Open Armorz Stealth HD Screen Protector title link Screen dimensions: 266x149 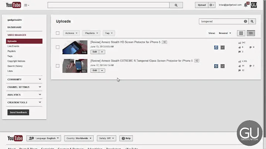[x=125, y=42]
